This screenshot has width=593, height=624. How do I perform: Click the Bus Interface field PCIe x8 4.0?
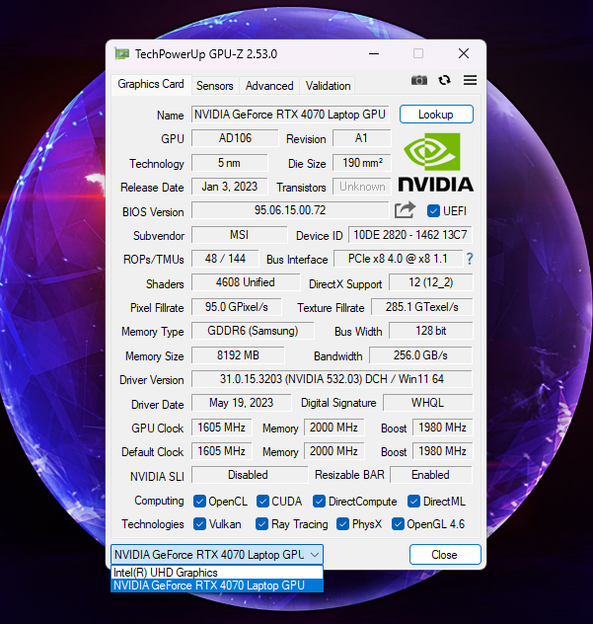tap(398, 259)
